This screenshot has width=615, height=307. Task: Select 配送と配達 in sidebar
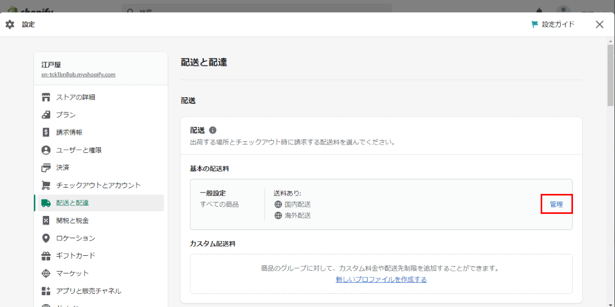tap(101, 203)
